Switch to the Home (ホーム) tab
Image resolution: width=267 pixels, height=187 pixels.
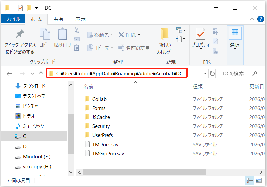tap(36, 19)
